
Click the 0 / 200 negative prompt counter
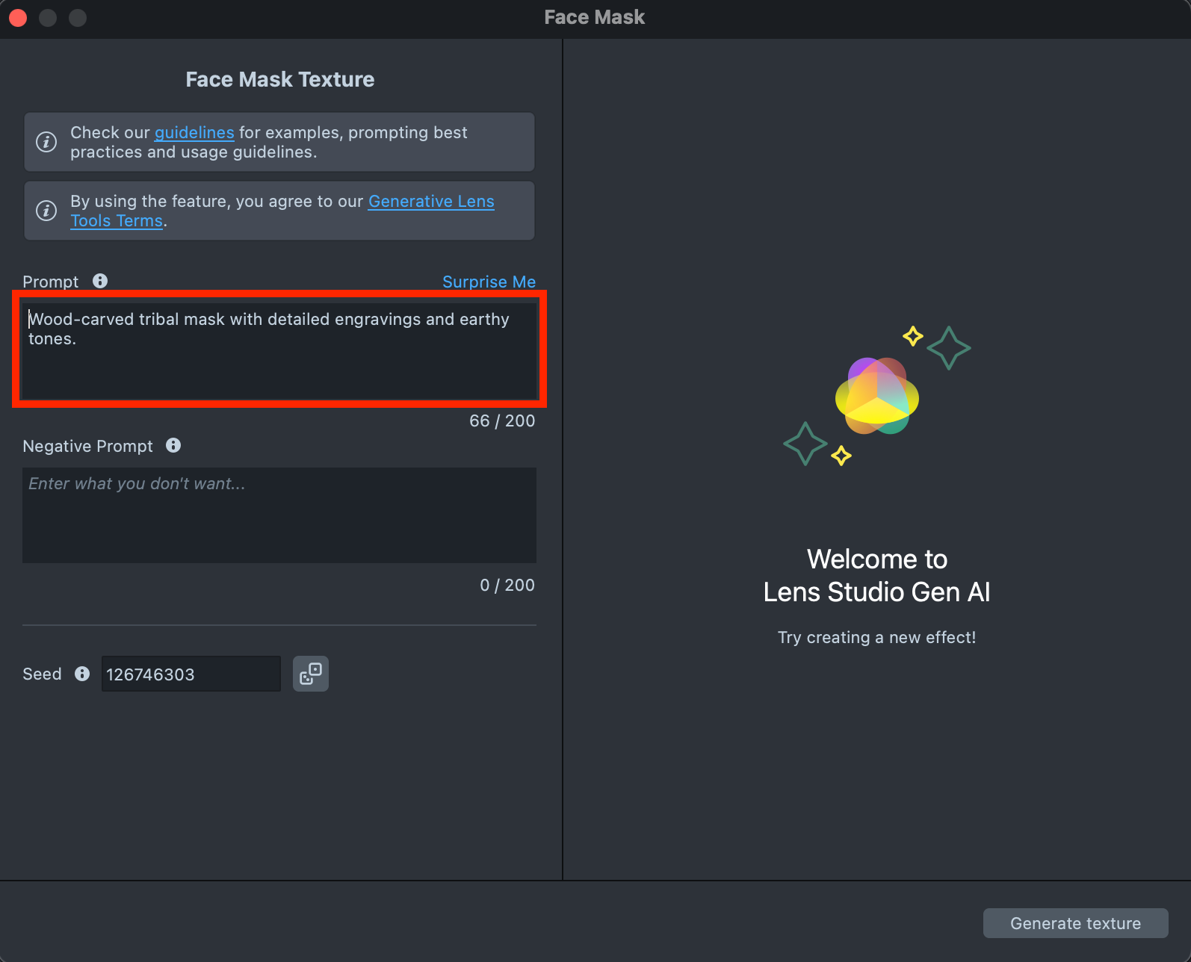[507, 586]
